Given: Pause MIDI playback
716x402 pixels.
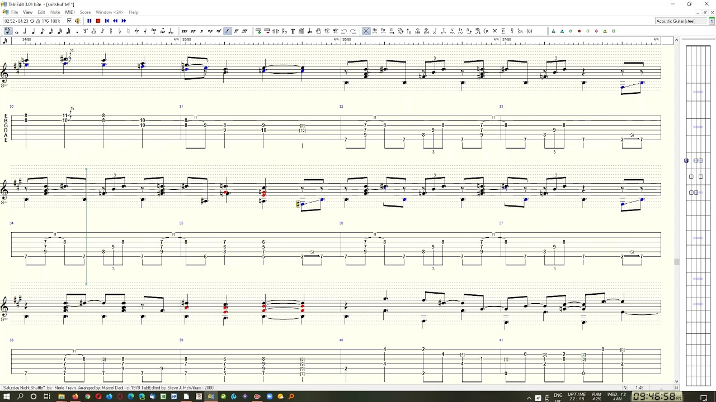Looking at the screenshot, I should coord(89,21).
